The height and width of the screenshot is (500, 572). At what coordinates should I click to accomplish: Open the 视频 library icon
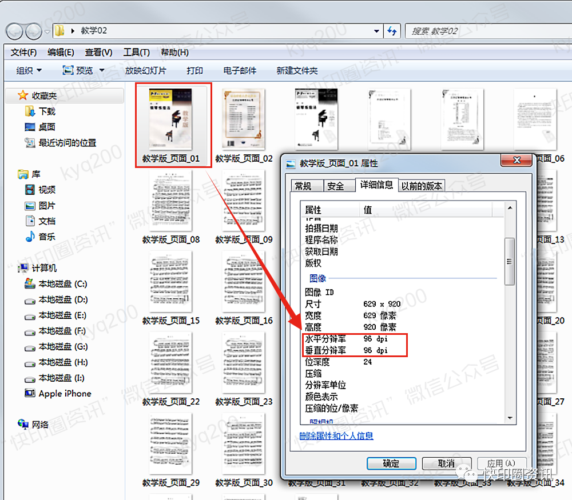(x=30, y=190)
